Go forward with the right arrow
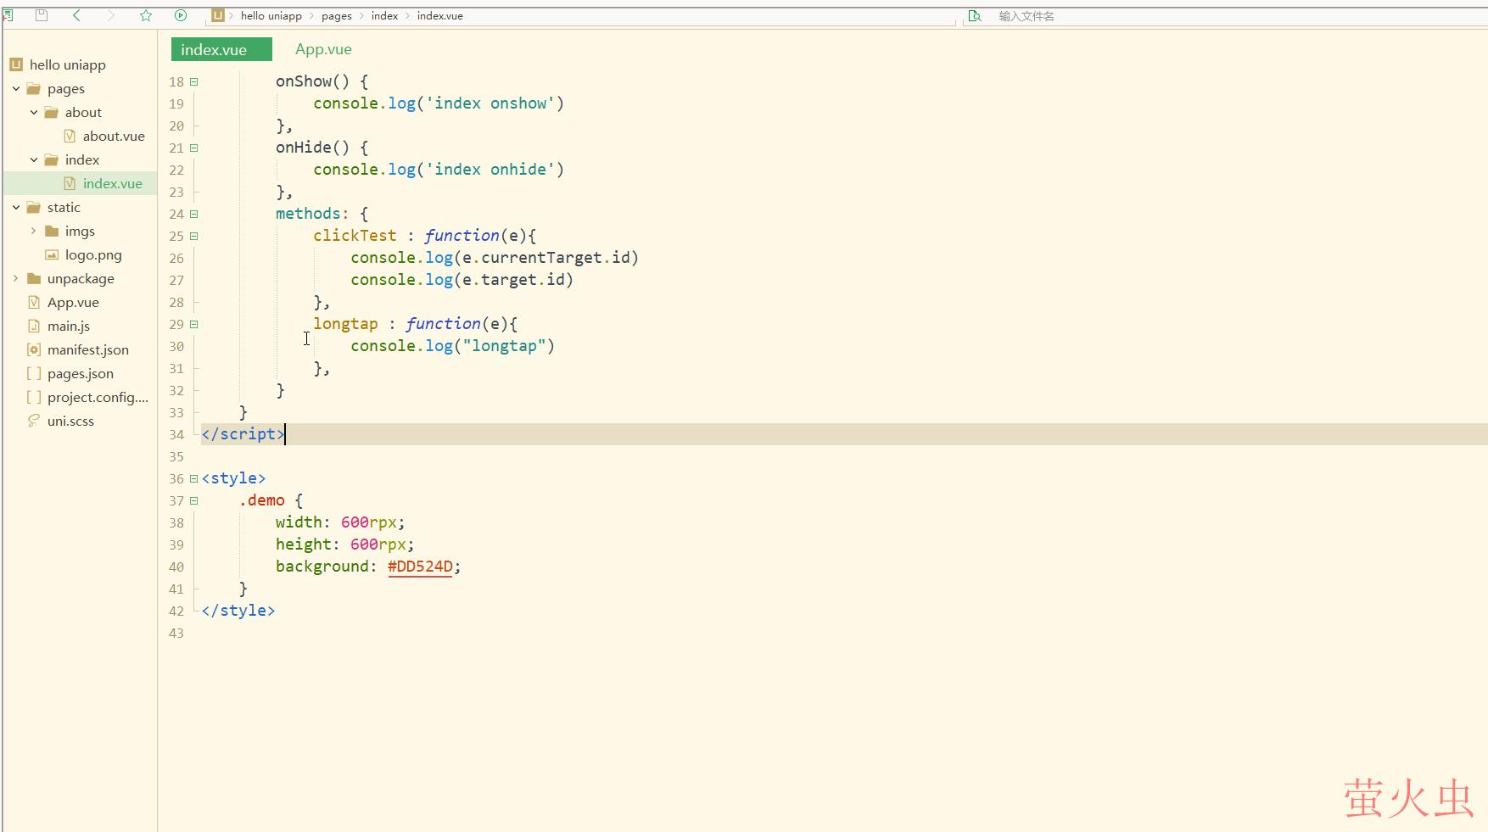The width and height of the screenshot is (1488, 832). point(111,15)
